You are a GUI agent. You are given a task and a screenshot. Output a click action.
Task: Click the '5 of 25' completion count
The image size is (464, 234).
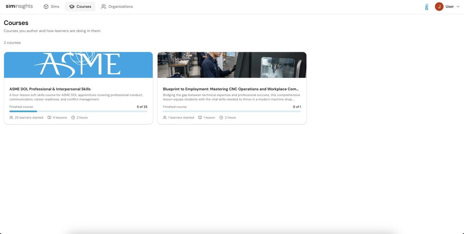[142, 107]
